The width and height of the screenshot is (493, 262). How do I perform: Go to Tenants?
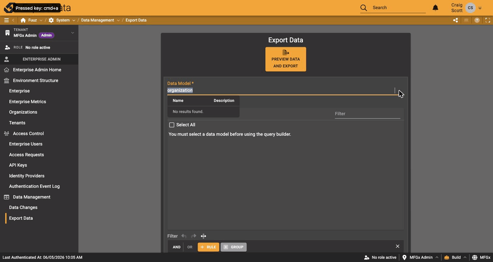(x=17, y=123)
